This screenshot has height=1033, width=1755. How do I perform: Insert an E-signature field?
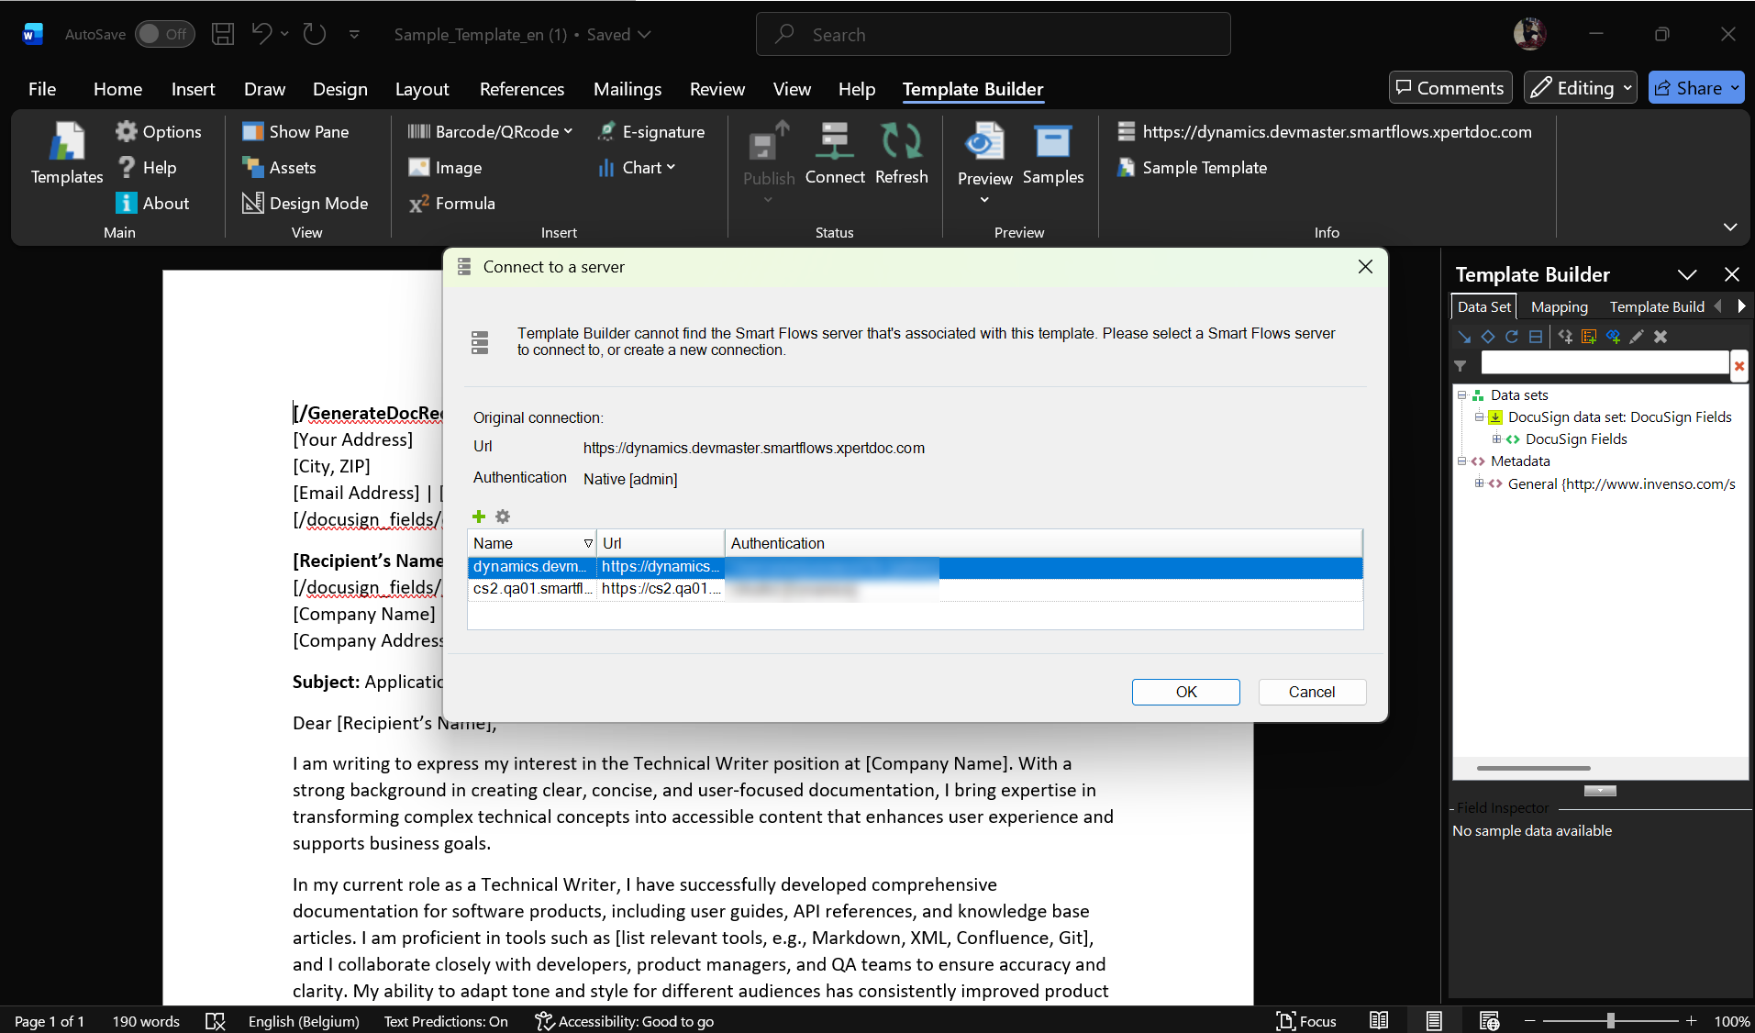(650, 131)
